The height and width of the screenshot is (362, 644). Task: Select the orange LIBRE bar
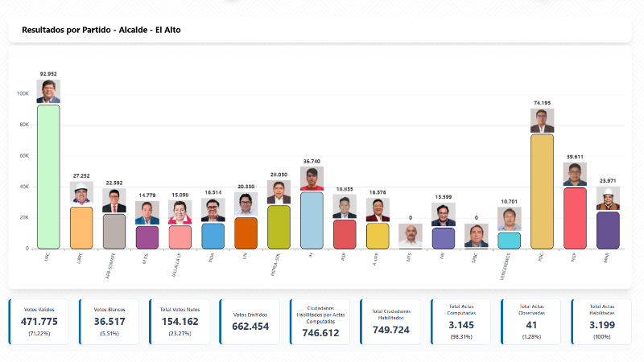point(81,228)
